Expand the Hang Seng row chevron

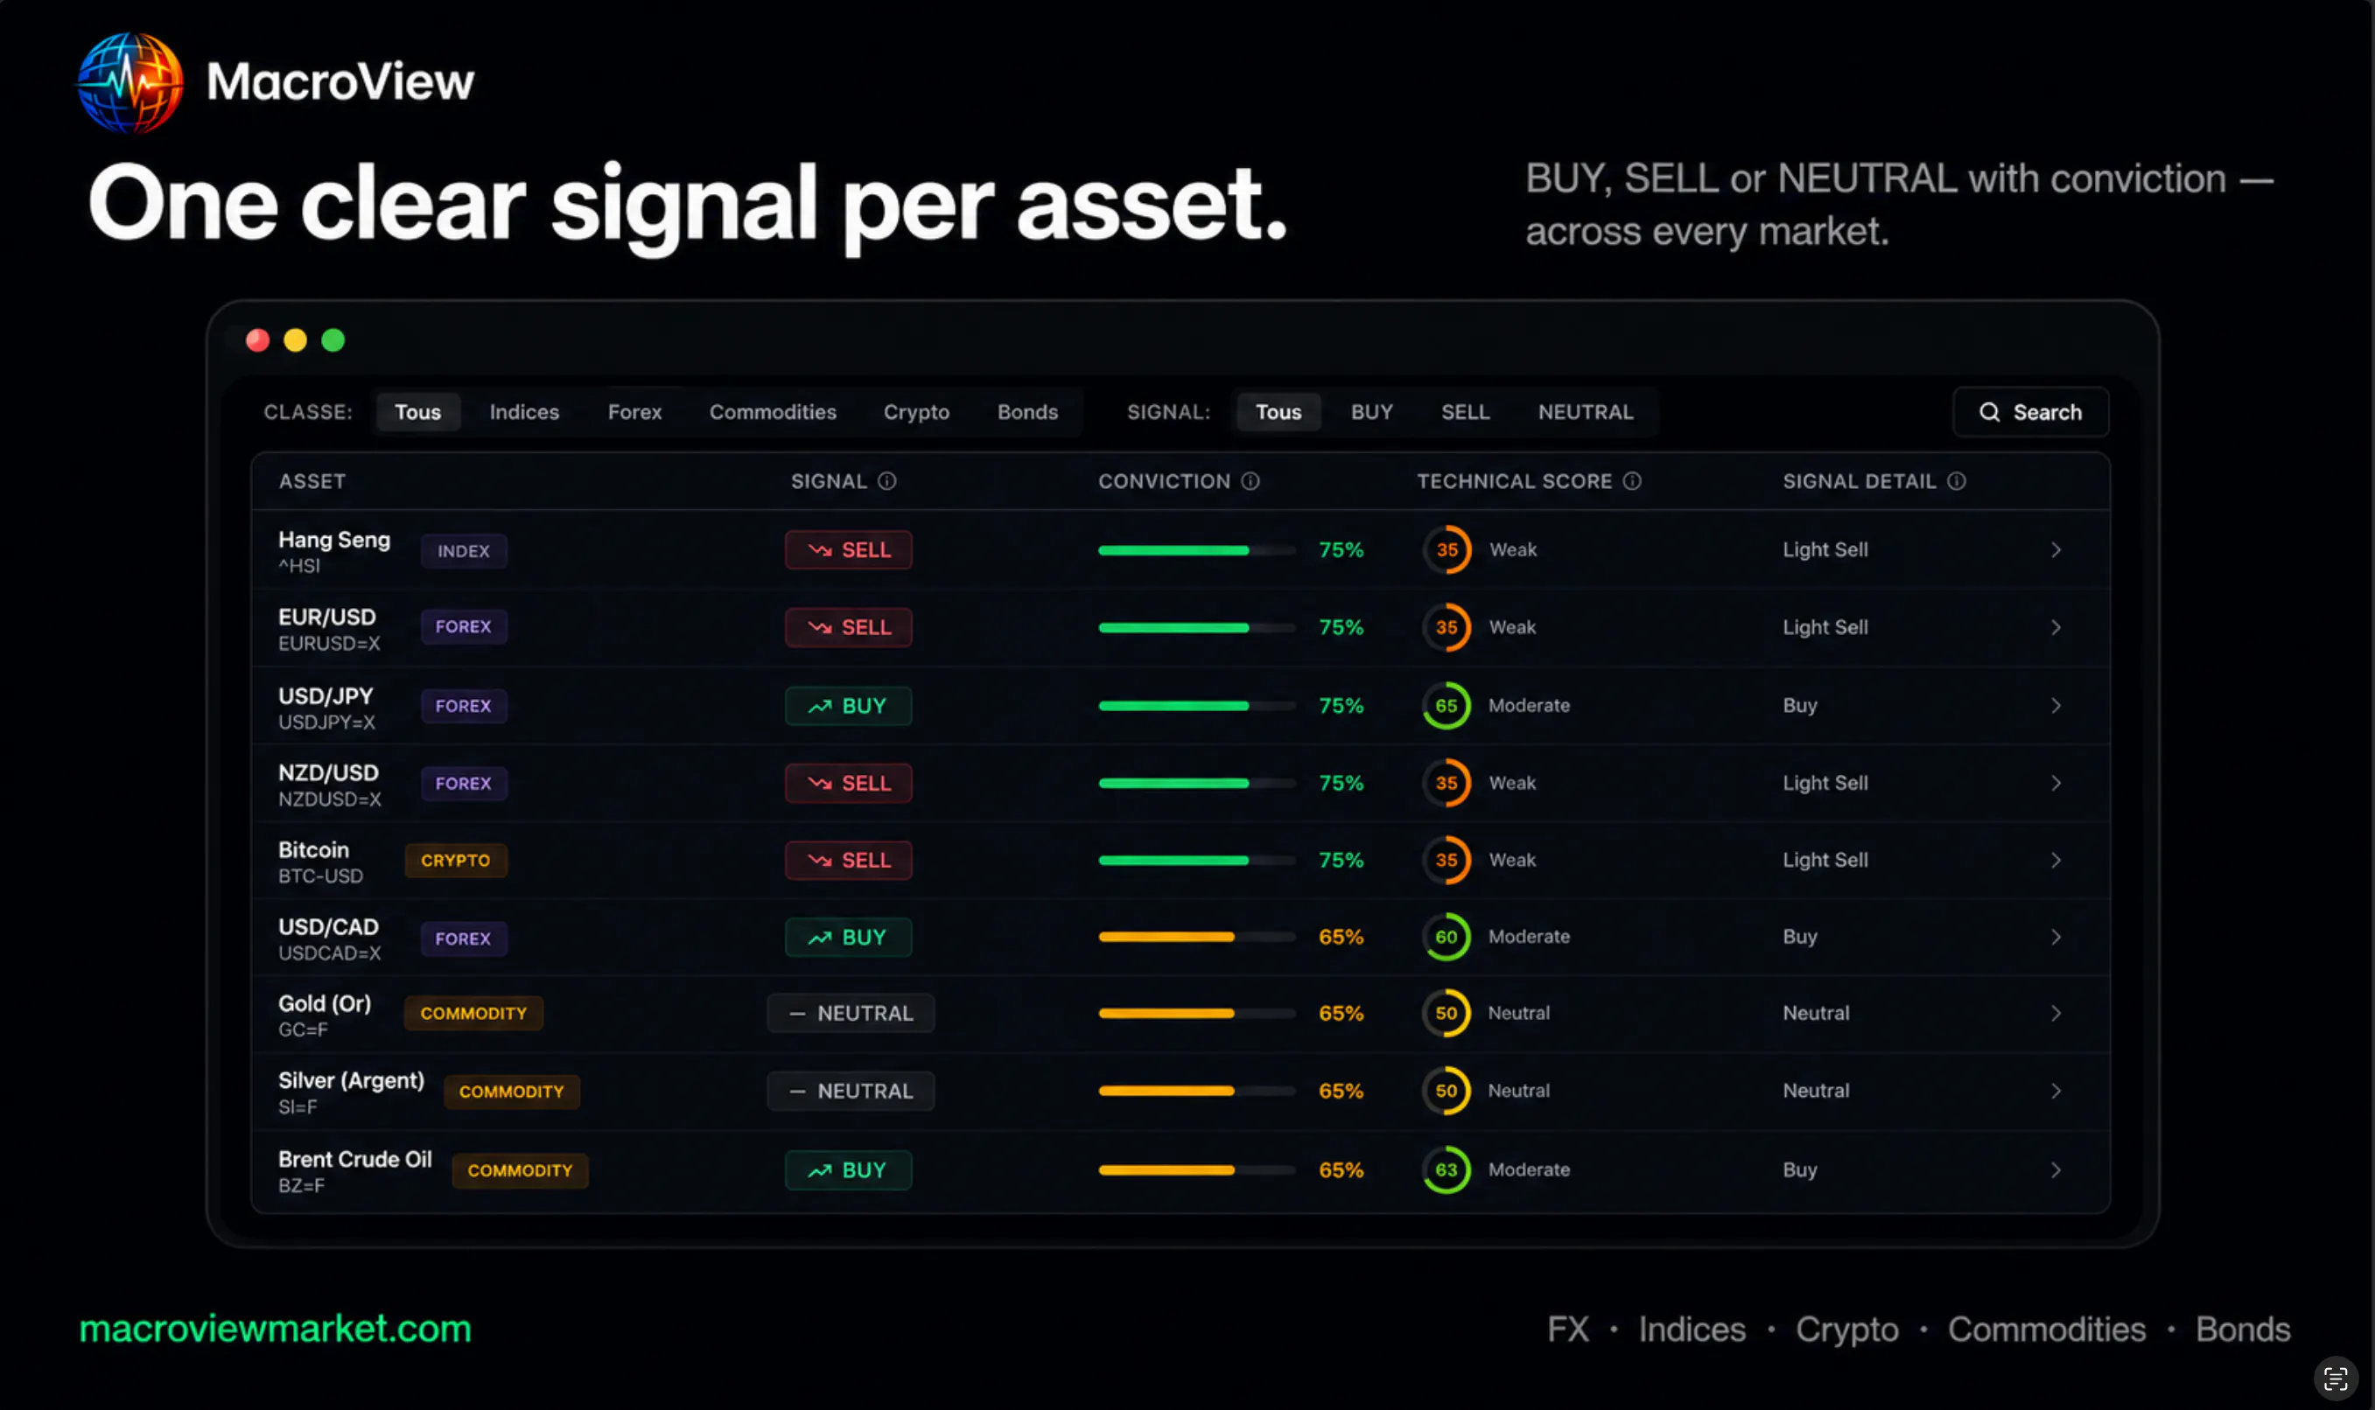pyautogui.click(x=2055, y=550)
